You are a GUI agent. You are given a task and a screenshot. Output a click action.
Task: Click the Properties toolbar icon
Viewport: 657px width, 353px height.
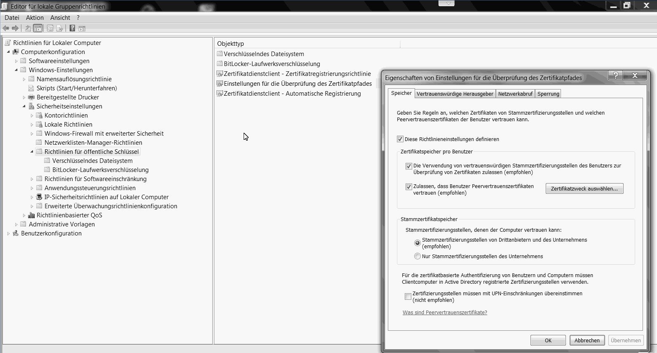pyautogui.click(x=50, y=28)
